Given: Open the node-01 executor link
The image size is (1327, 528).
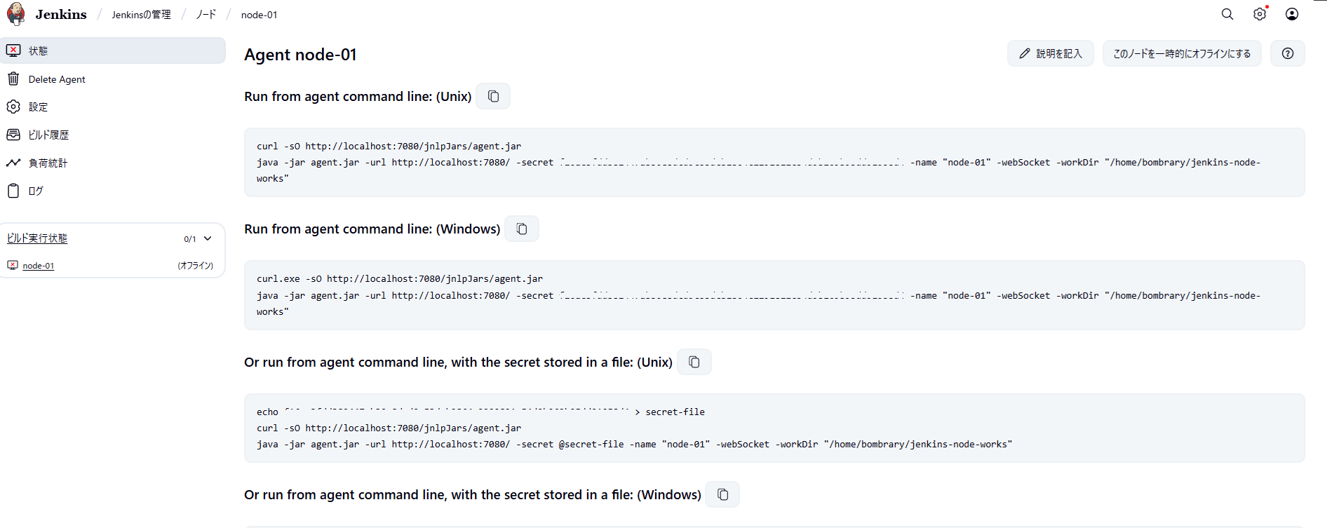Looking at the screenshot, I should 39,266.
